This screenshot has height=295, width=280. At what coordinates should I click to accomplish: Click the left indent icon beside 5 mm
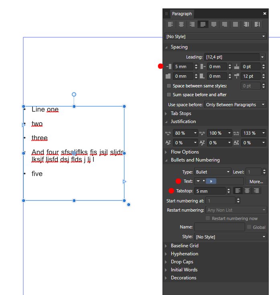(x=168, y=67)
